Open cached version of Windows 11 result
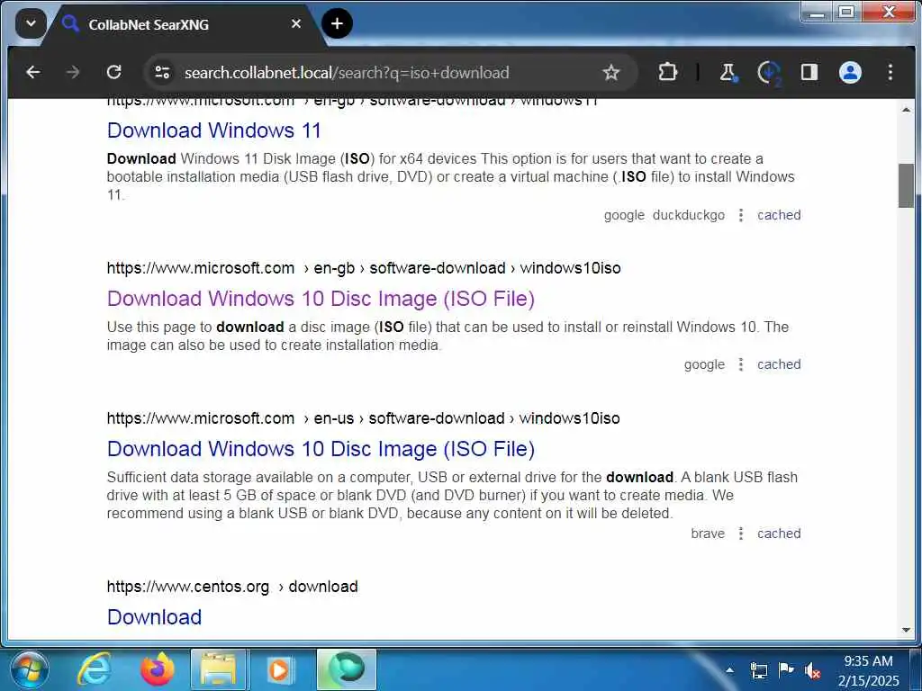The image size is (922, 691). [x=779, y=215]
